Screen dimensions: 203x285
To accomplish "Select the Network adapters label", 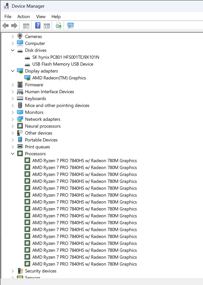I will (43, 119).
